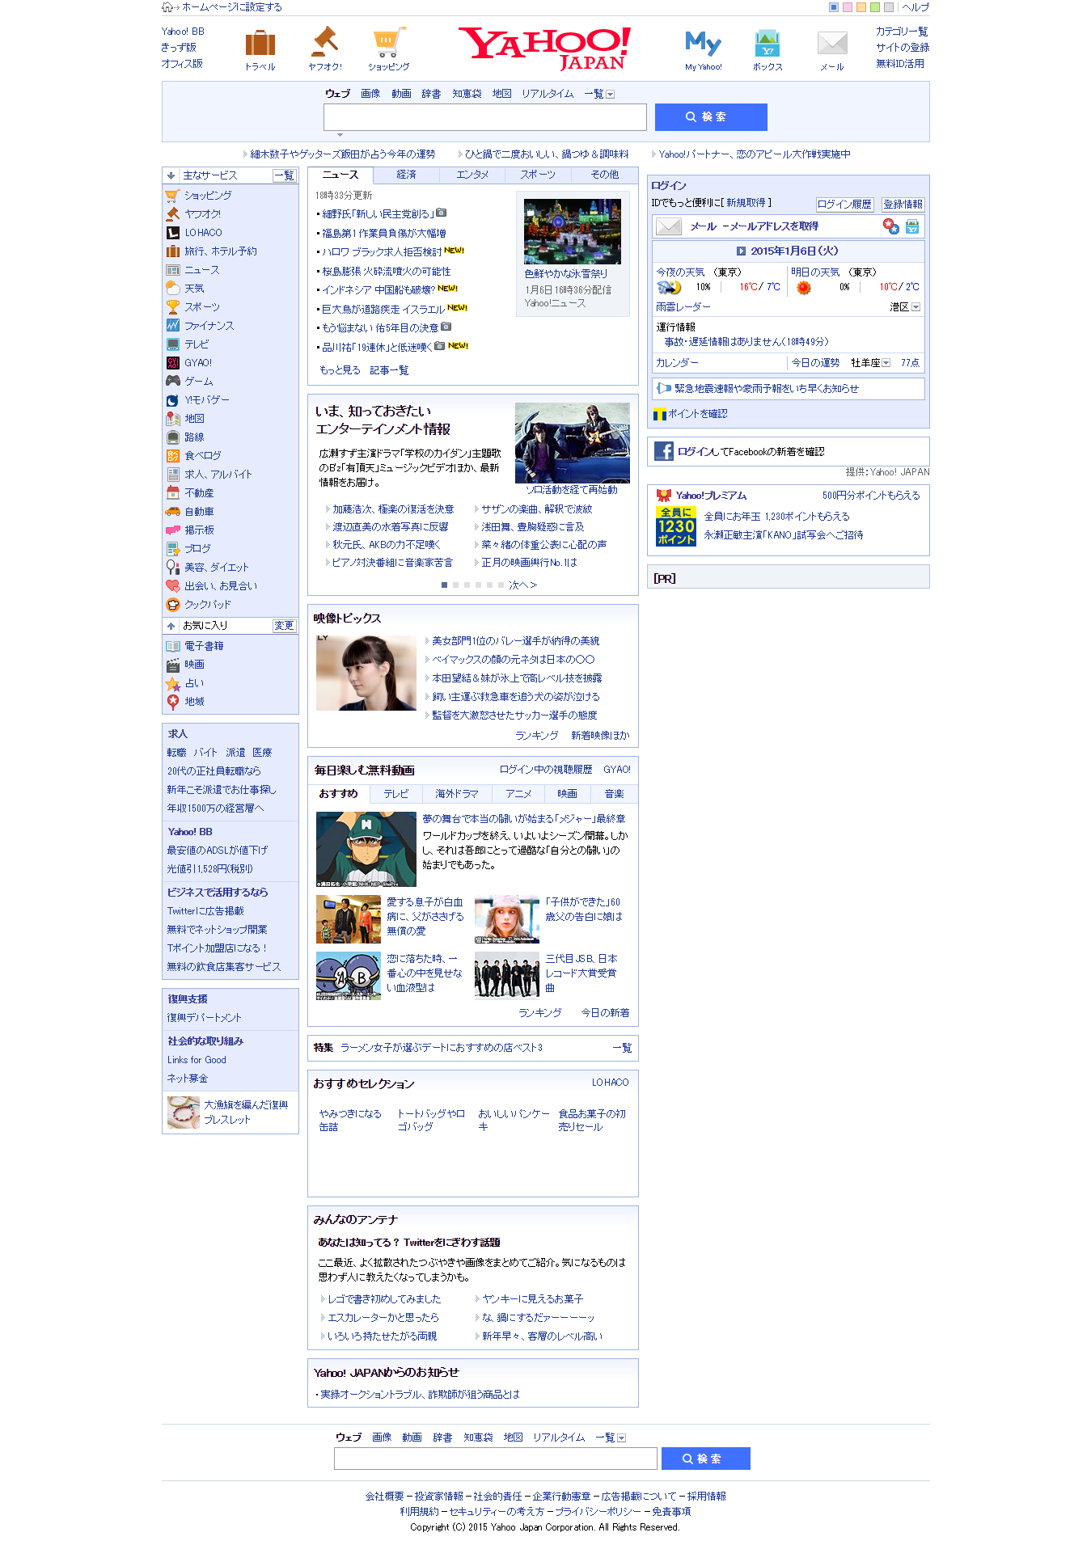Click 次へ in entertainment carousel

[522, 585]
